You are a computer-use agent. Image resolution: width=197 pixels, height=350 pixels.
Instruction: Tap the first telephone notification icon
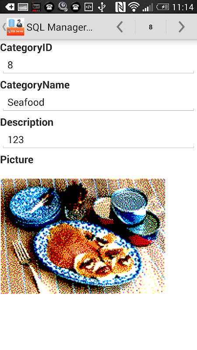(49, 7)
